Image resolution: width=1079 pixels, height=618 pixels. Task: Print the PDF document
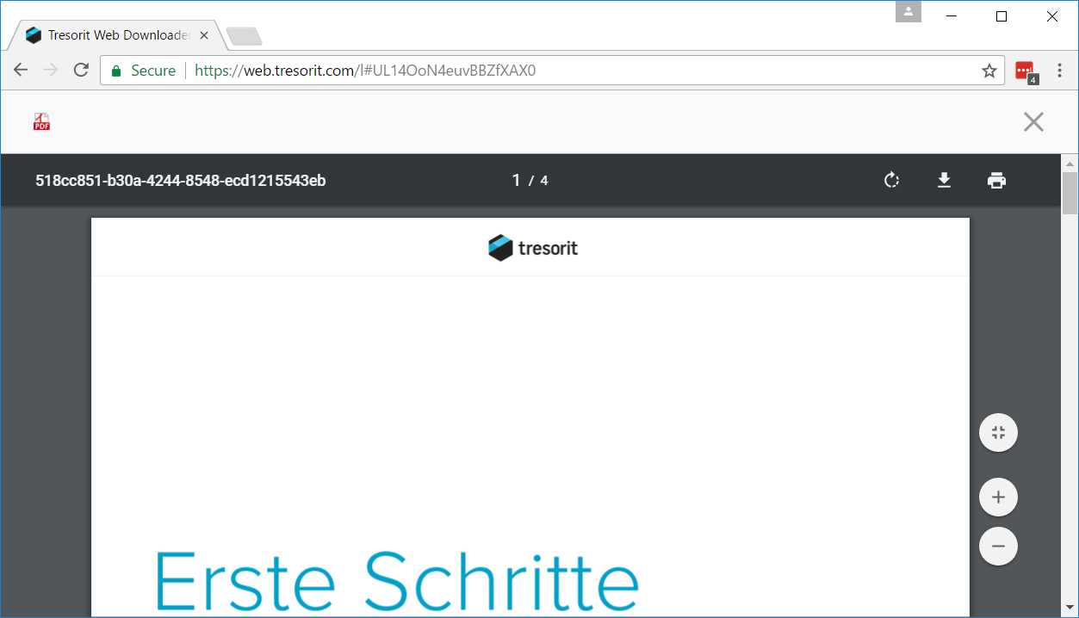[996, 180]
